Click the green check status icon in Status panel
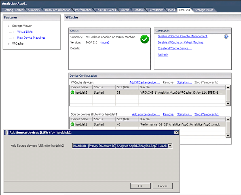The image size is (241, 195). [x=145, y=39]
